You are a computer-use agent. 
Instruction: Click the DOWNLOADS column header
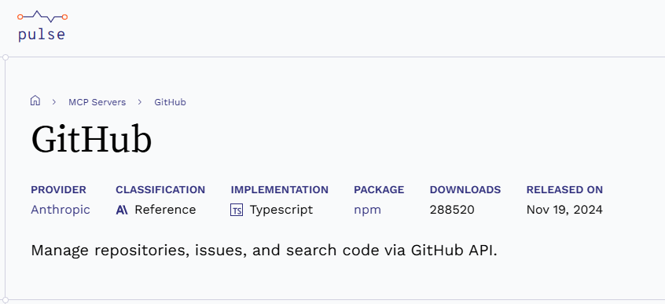[465, 190]
